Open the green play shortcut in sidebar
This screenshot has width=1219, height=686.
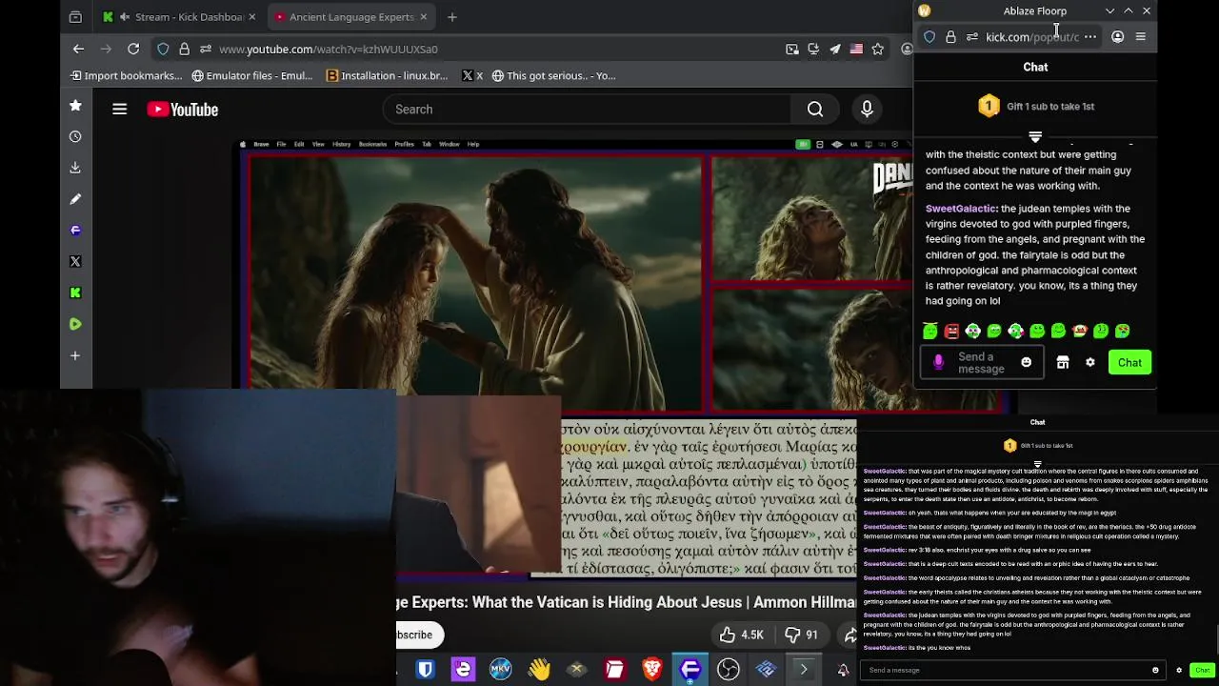point(75,324)
